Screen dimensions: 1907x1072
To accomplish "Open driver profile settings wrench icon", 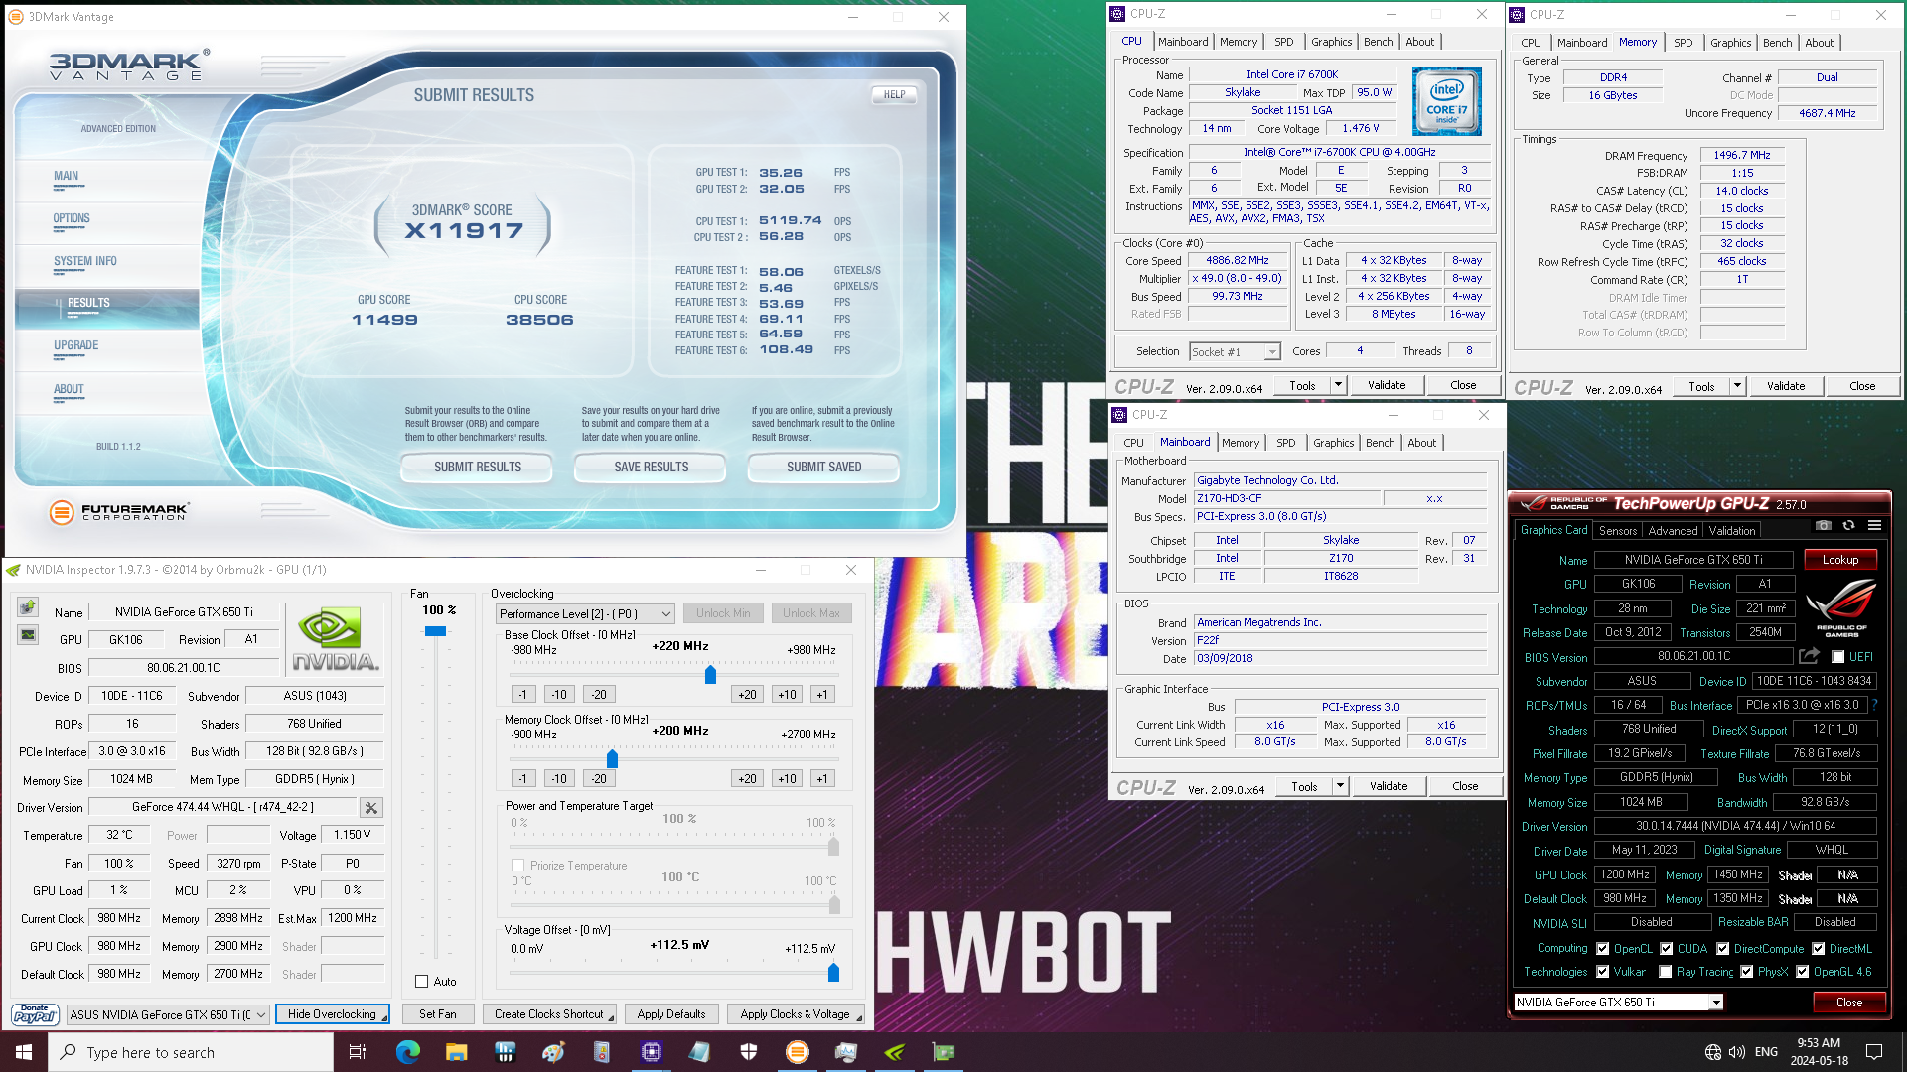I will [x=371, y=808].
